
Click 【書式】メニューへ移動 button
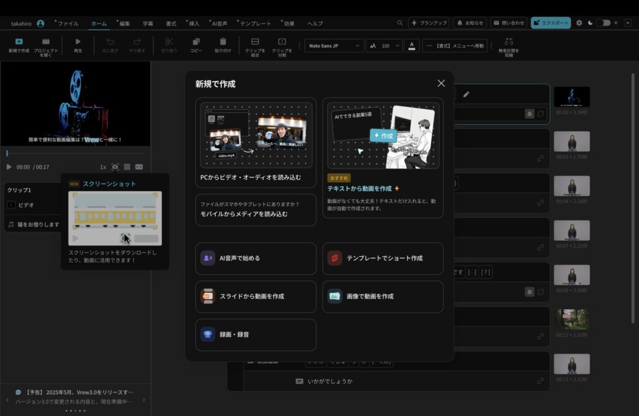tap(455, 46)
